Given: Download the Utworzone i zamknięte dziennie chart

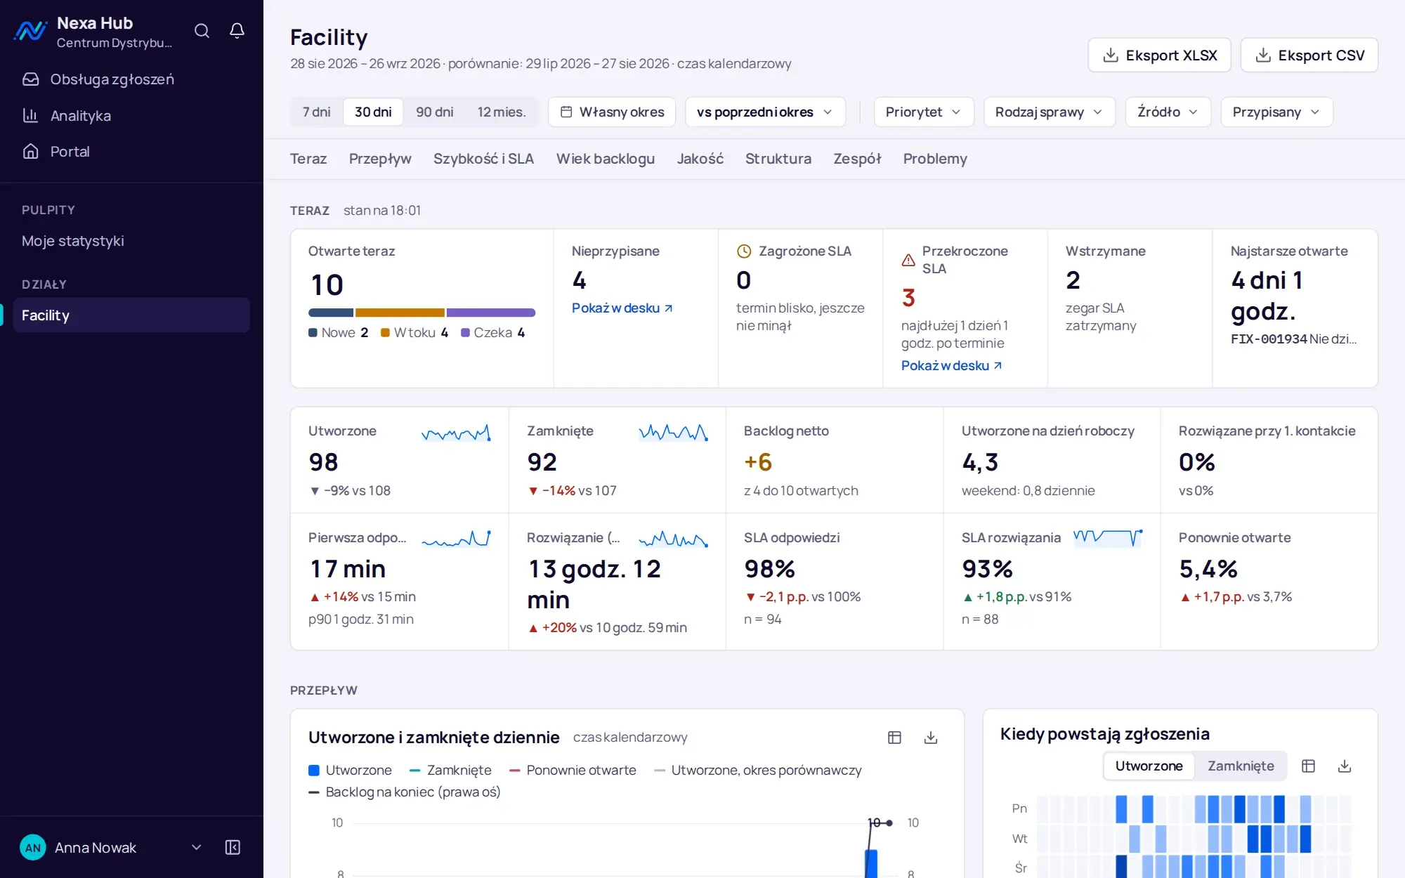Looking at the screenshot, I should coord(931,738).
